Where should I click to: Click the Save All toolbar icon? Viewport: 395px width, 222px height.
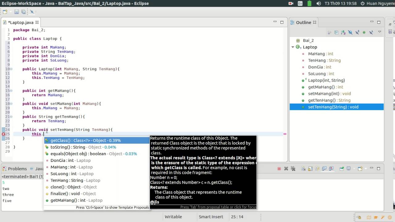tap(23, 12)
